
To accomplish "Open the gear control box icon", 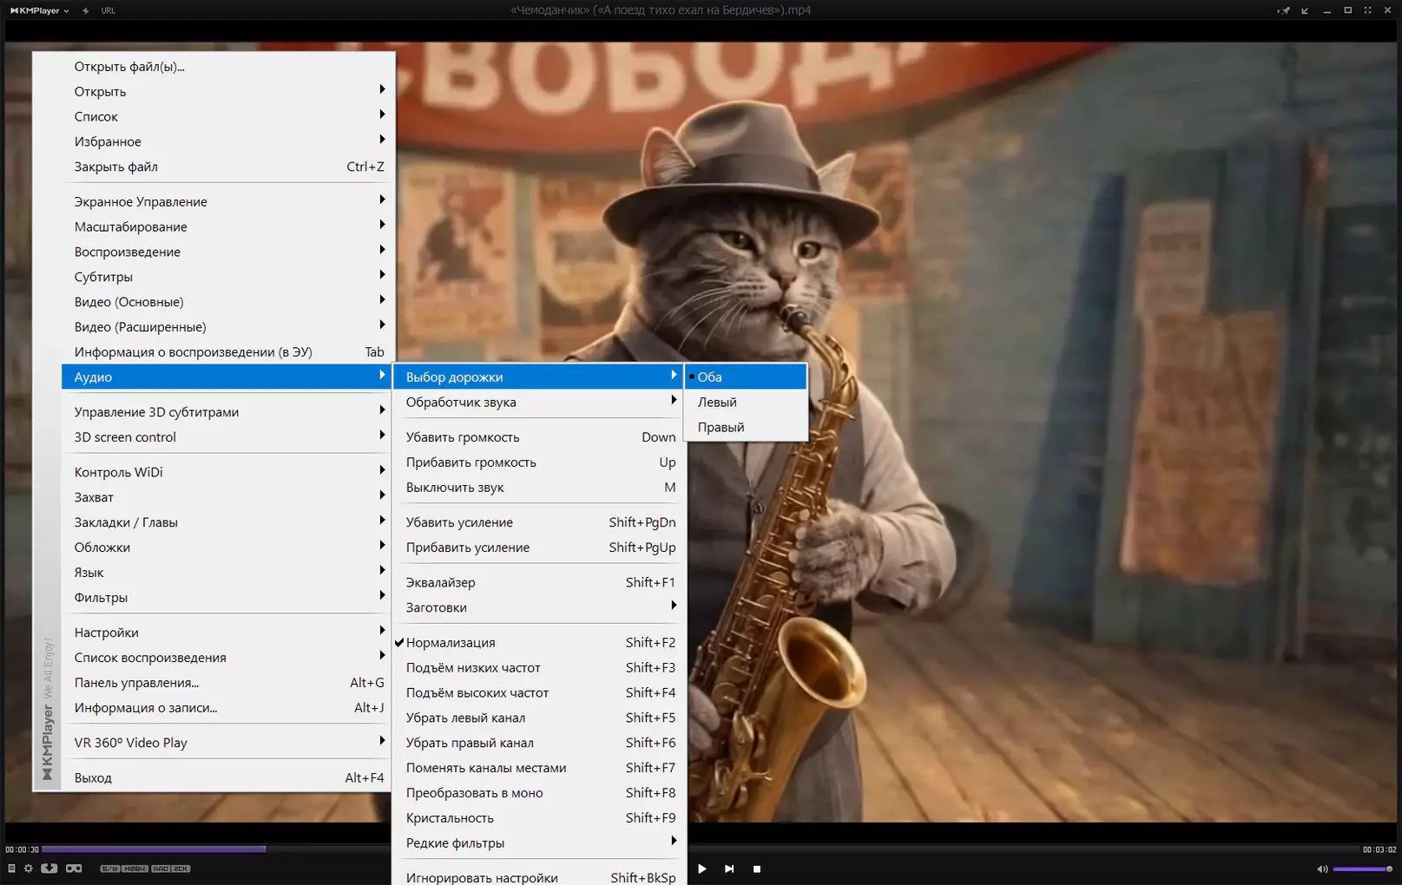I will (29, 869).
